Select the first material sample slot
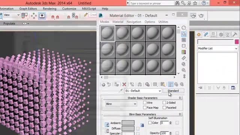240x135 pixels. [108, 33]
